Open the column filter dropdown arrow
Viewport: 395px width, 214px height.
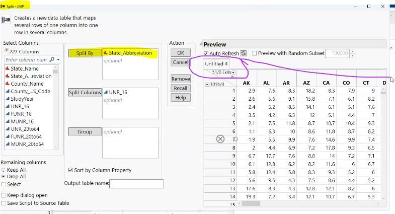pos(58,60)
